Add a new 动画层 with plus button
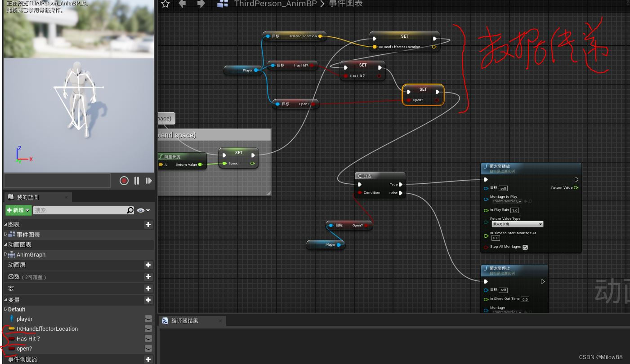Viewport: 630px width, 364px height. [x=148, y=265]
